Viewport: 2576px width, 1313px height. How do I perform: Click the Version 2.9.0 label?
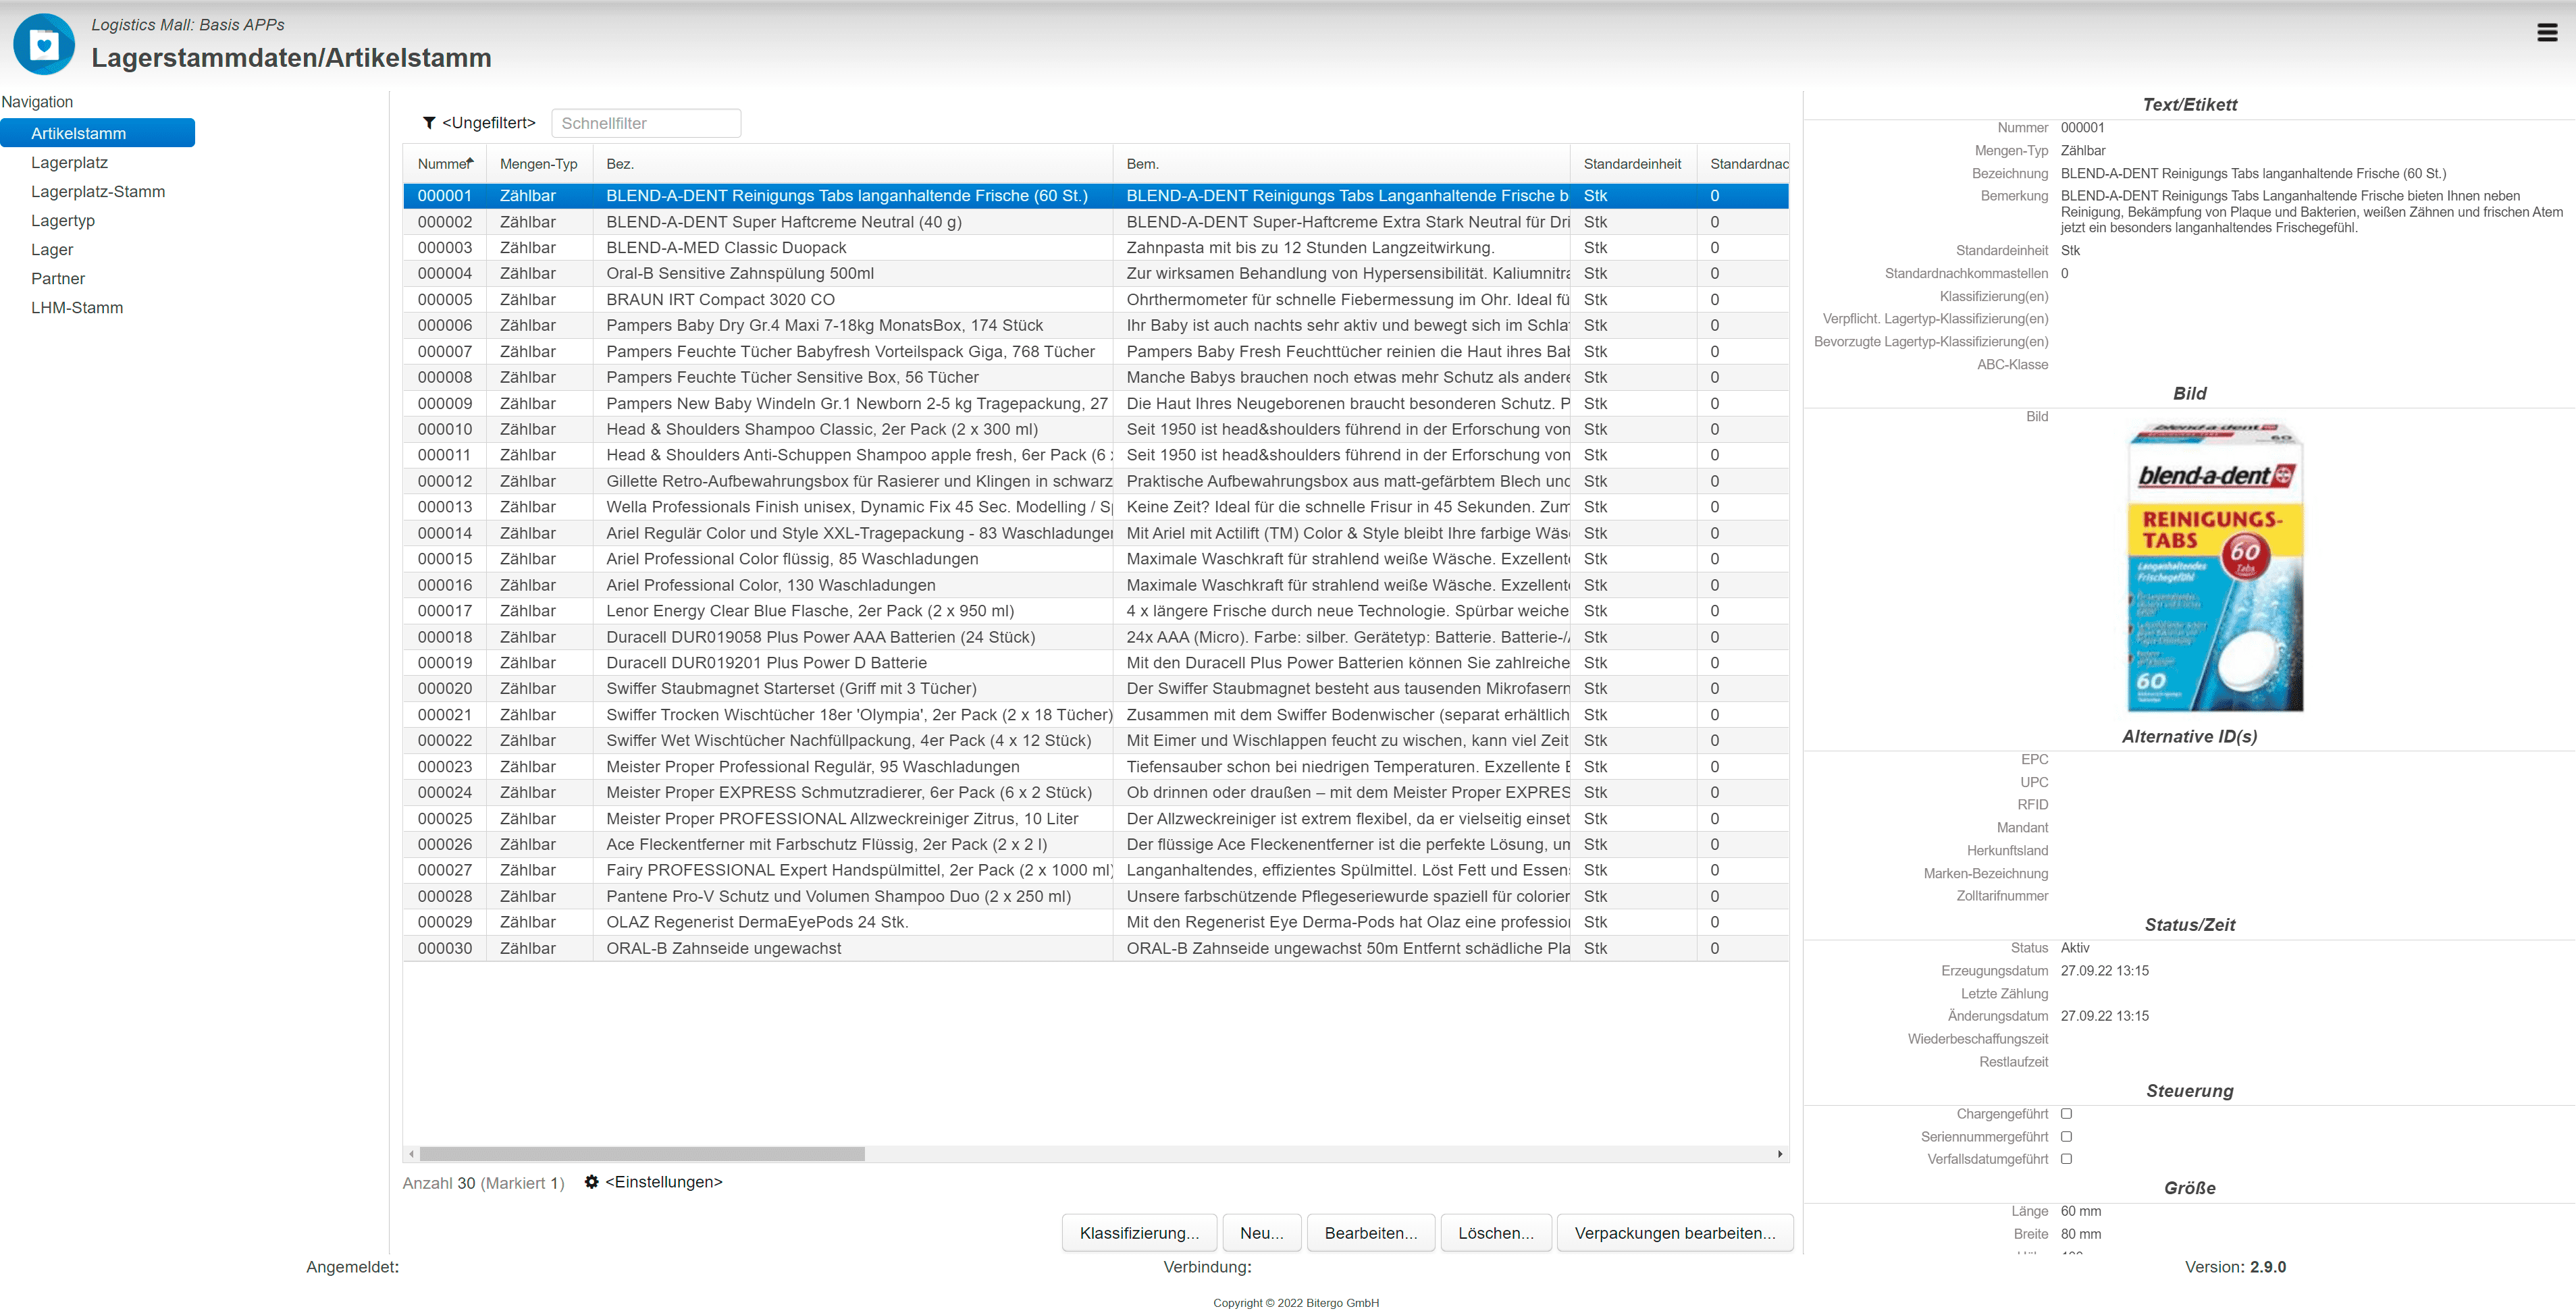coord(2235,1267)
